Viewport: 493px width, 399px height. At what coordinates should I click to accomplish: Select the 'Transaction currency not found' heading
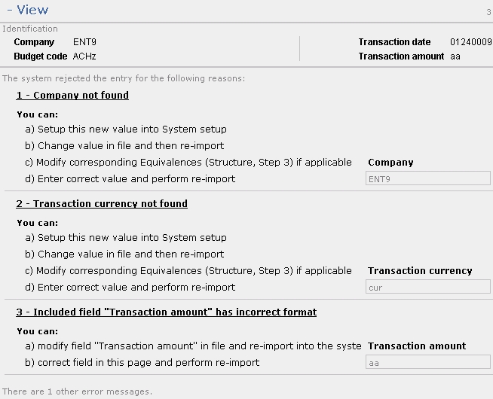coord(102,204)
